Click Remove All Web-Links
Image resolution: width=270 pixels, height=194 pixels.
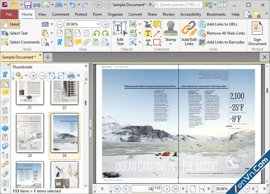(x=222, y=33)
